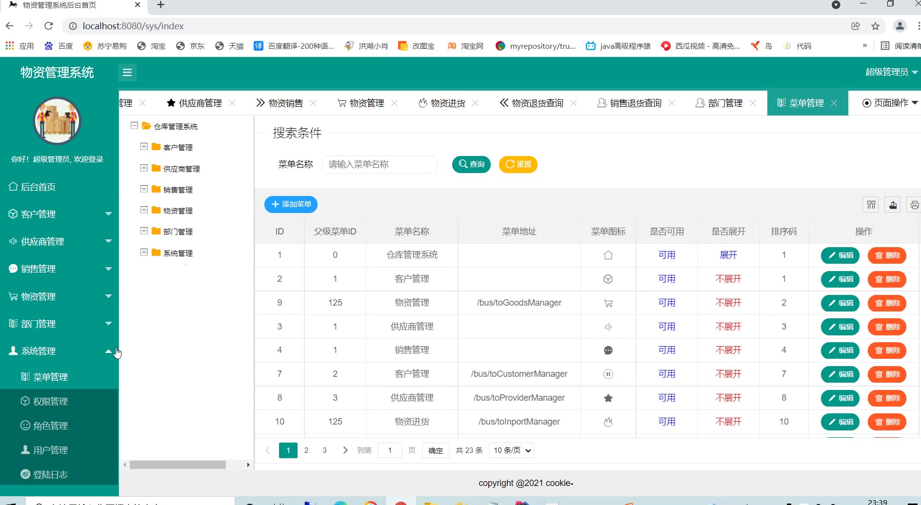Open the 10 条/页 page size dropdown
Screen dimensions: 921x505
pyautogui.click(x=512, y=450)
